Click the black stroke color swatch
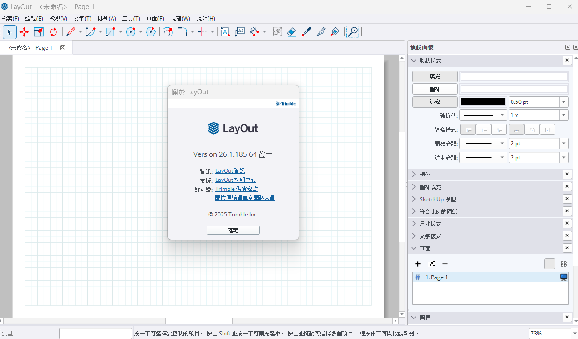Viewport: 578px width, 339px height. (x=483, y=102)
